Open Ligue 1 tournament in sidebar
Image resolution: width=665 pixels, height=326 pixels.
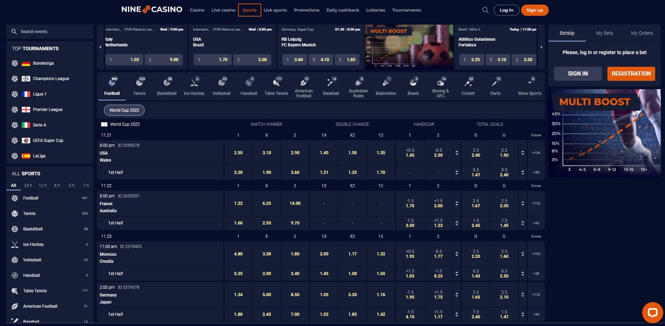coord(50,94)
